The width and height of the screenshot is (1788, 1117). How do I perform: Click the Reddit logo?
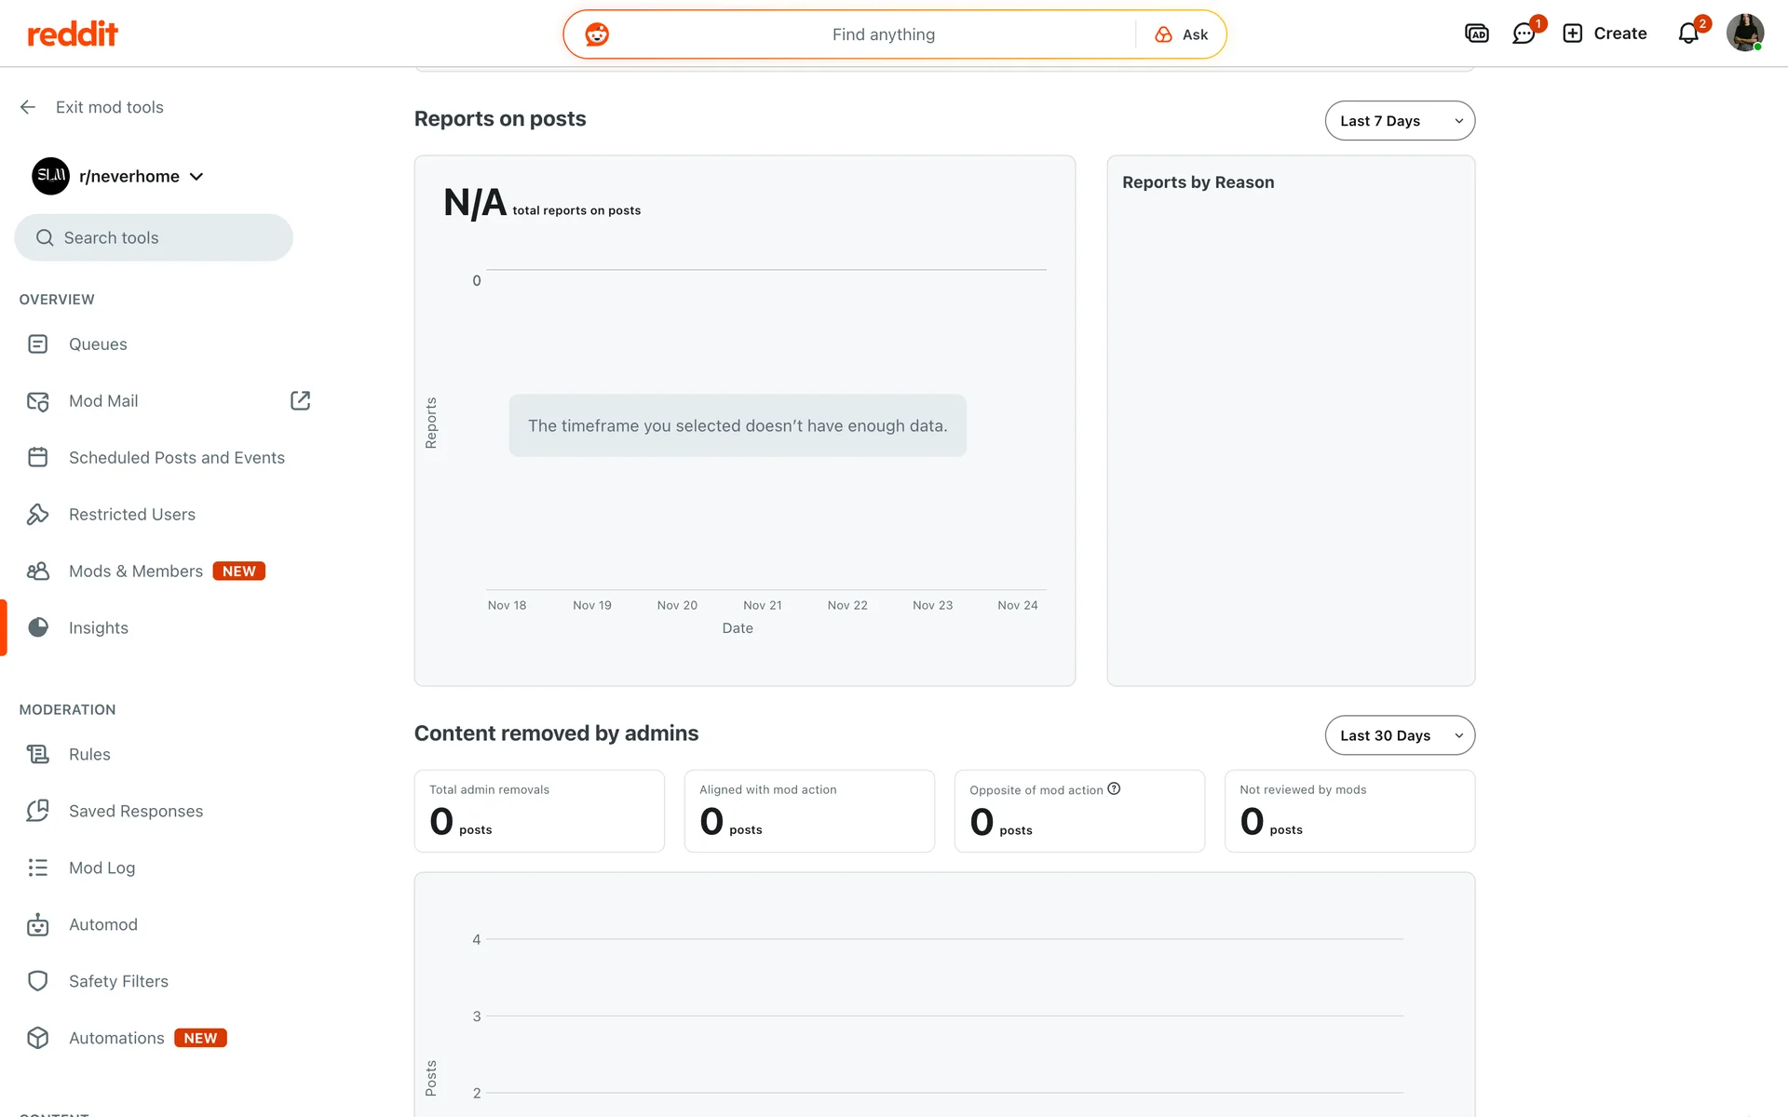click(73, 34)
